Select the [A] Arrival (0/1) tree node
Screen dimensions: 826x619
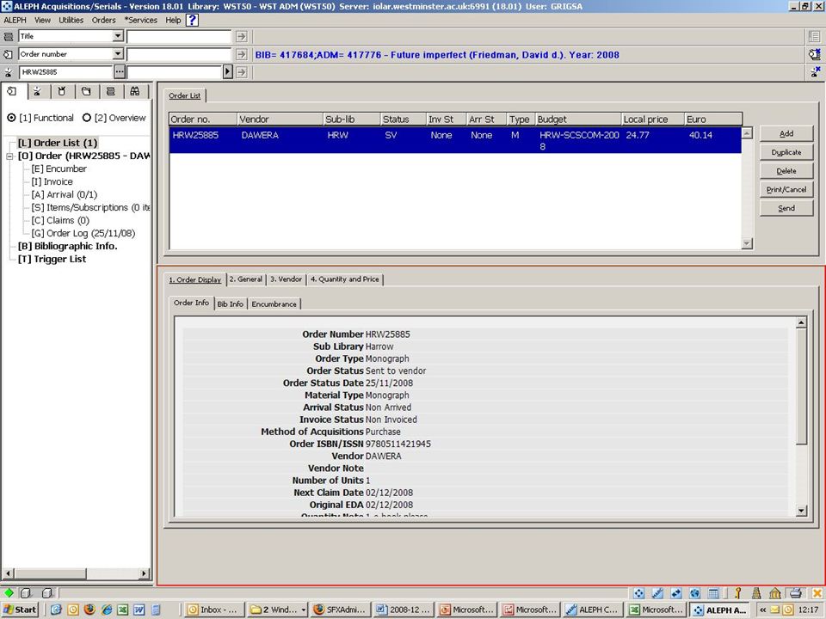[x=65, y=195]
